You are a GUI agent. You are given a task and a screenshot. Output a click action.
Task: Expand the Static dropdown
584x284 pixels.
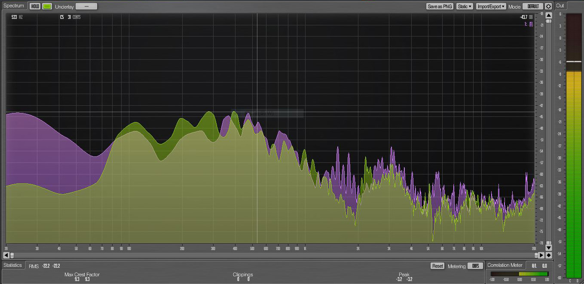[x=465, y=6]
